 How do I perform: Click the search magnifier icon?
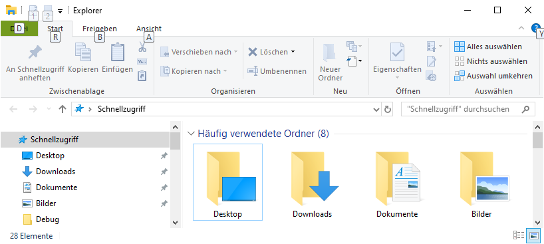pos(525,109)
